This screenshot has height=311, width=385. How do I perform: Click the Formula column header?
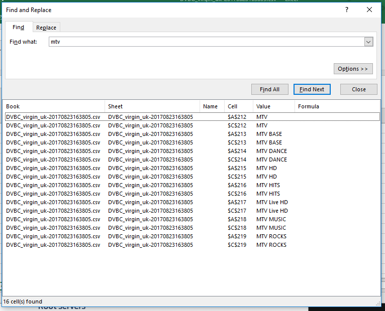tap(337, 106)
